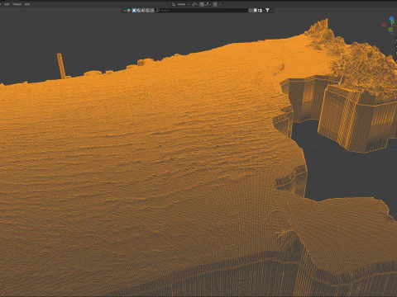397x297 pixels.
Task: Open the transform orientation Global dropdown
Action: 181,4
